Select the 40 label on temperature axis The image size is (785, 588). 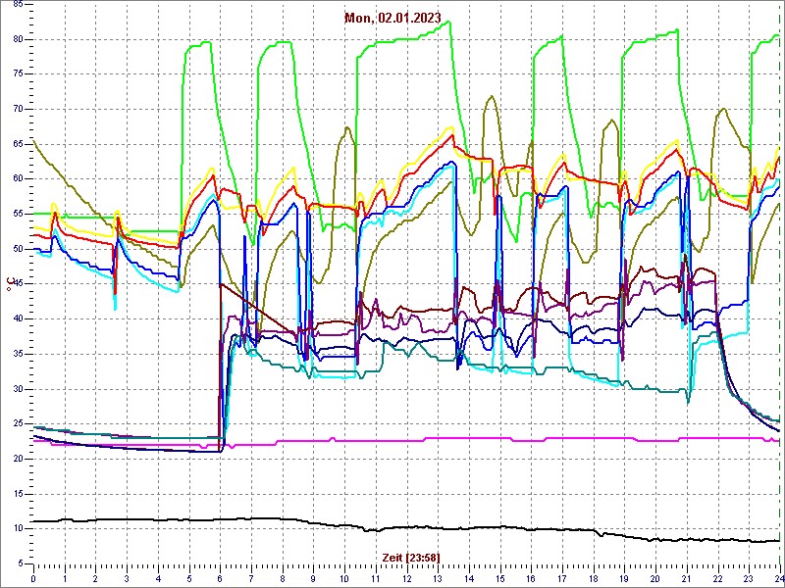tap(17, 319)
